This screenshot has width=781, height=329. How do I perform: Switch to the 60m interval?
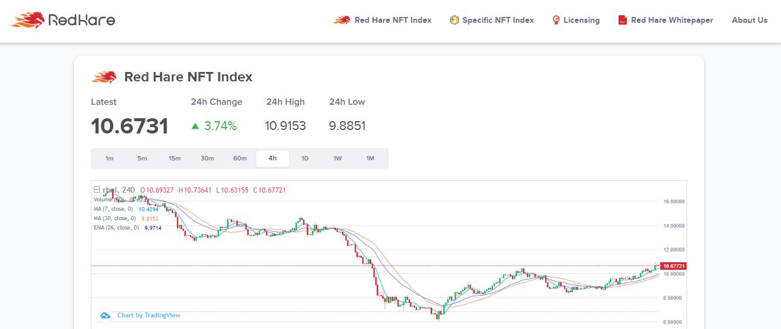(240, 159)
